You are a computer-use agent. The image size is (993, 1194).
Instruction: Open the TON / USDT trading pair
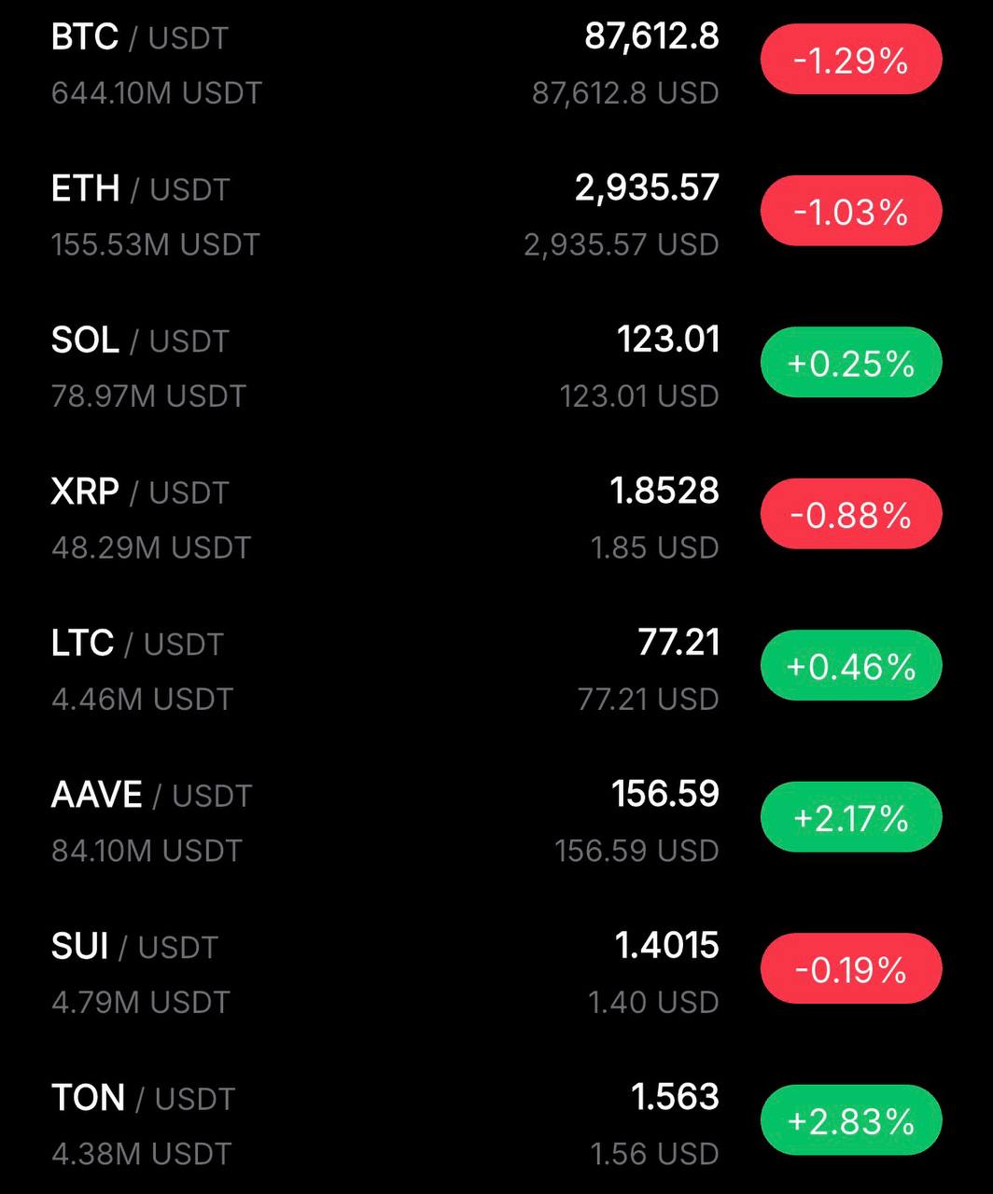pos(143,1098)
